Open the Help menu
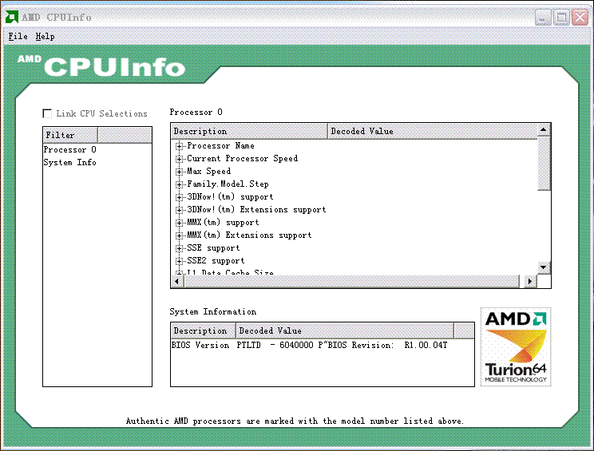Image resolution: width=594 pixels, height=451 pixels. 45,37
